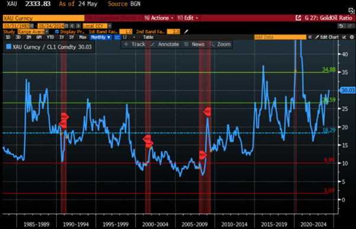The image size is (356, 229).
Task: Pop out G 27 GoldOil Ratio chart
Action: point(298,18)
